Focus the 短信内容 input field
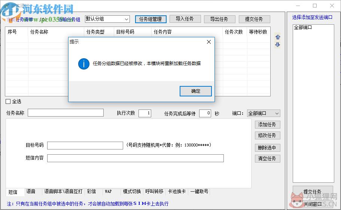 tap(135, 158)
